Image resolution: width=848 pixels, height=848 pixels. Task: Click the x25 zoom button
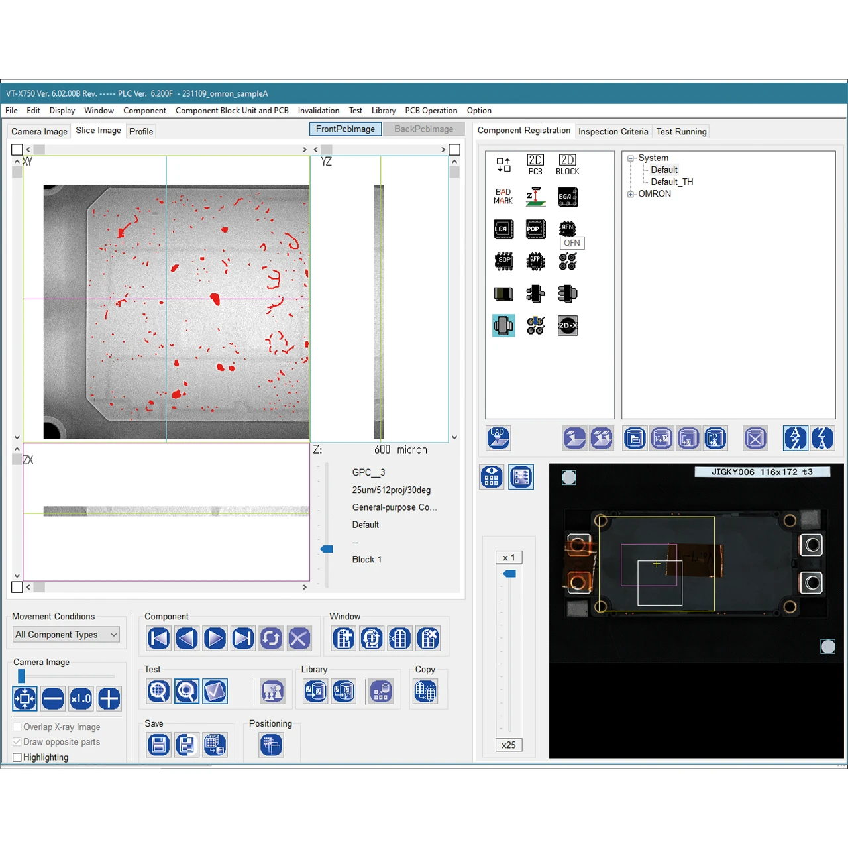(509, 745)
